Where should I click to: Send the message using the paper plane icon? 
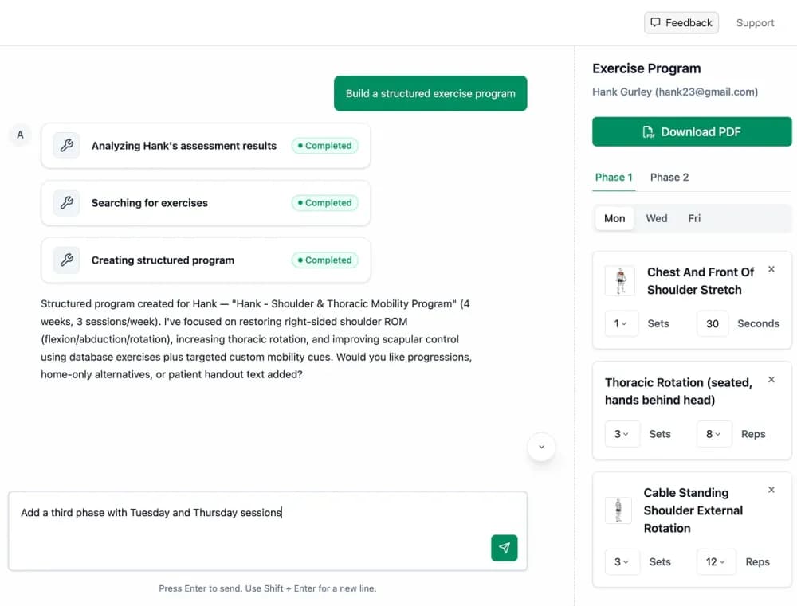[504, 548]
